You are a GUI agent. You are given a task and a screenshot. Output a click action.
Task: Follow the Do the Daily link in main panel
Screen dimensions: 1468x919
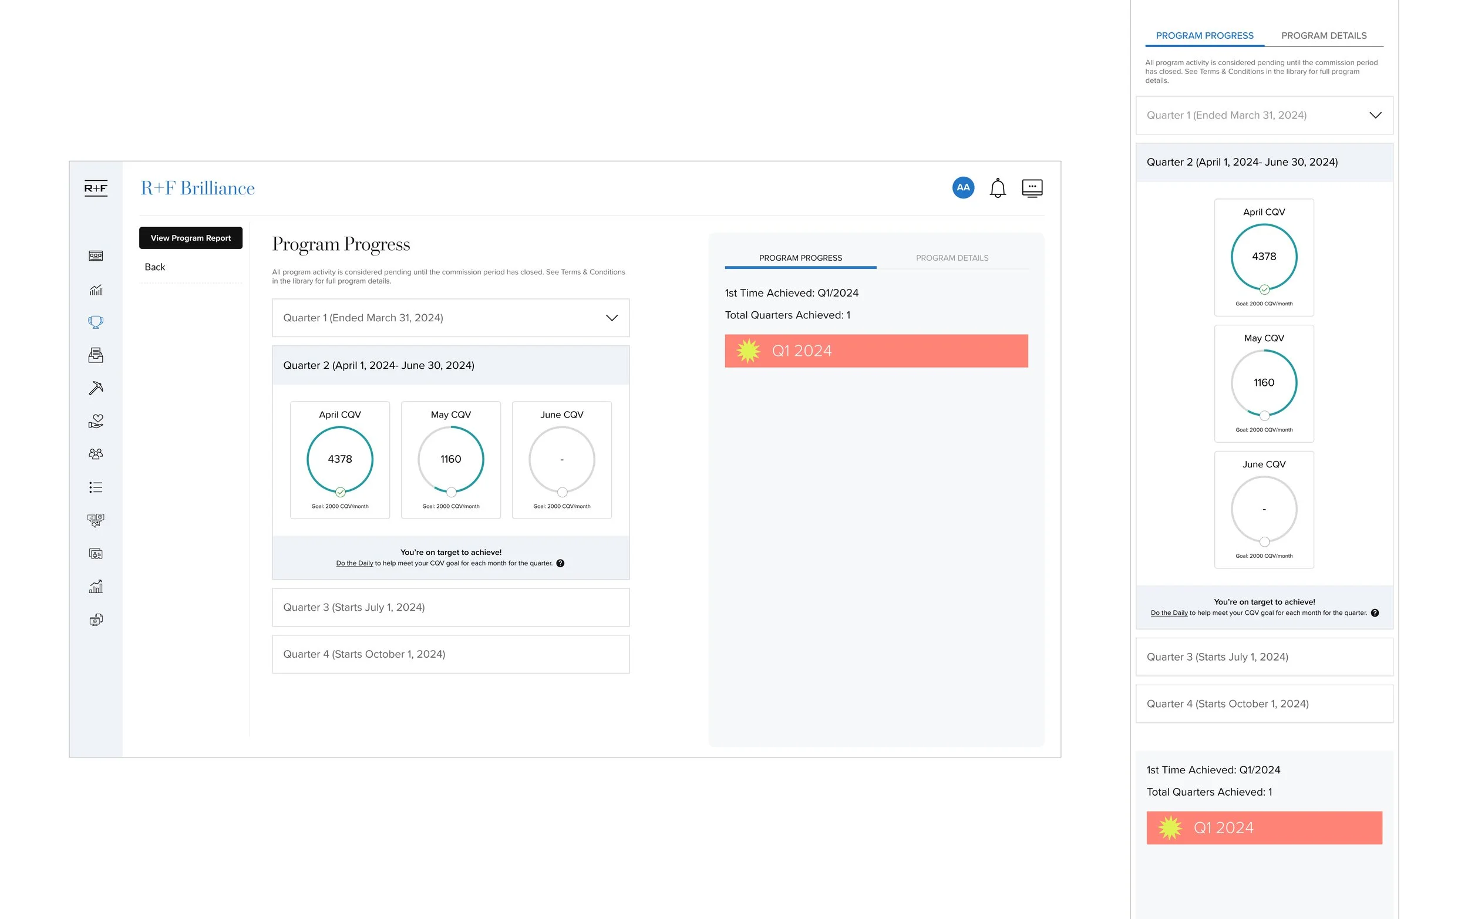(354, 563)
